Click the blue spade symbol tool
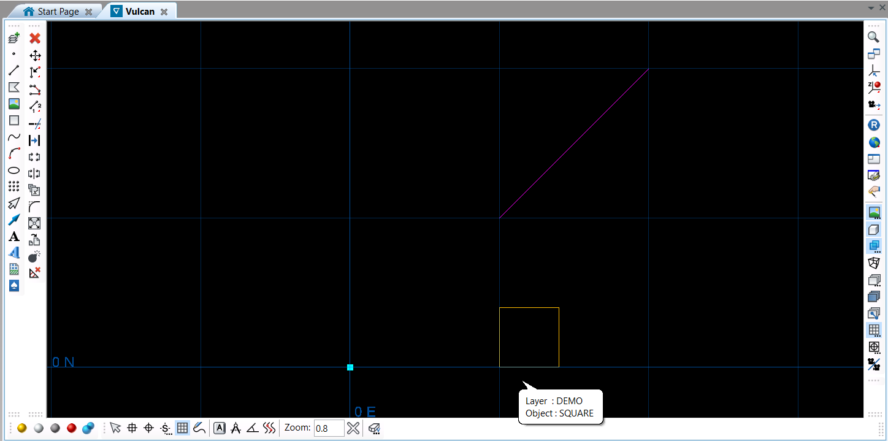Screen dimensions: 888x441 [14, 286]
